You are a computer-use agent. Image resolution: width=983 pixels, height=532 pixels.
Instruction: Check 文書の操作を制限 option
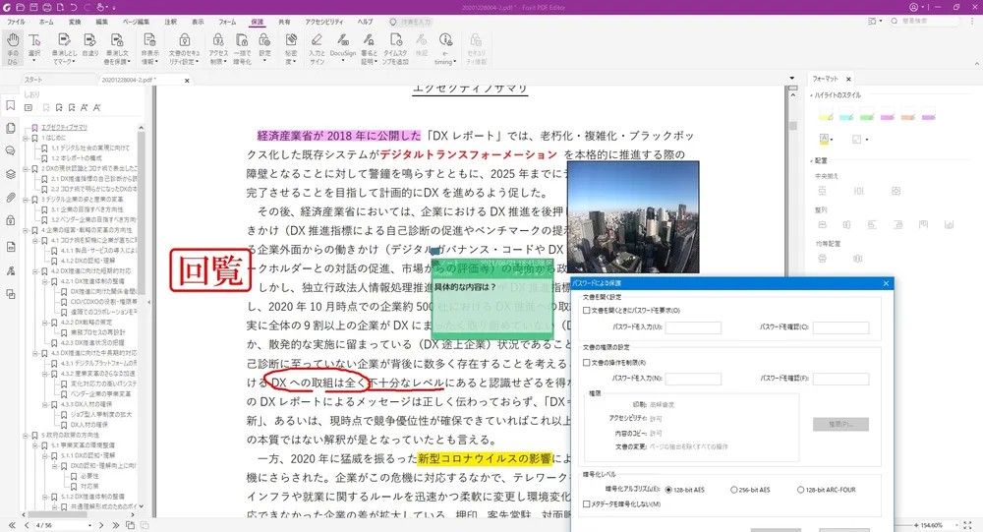coord(587,362)
